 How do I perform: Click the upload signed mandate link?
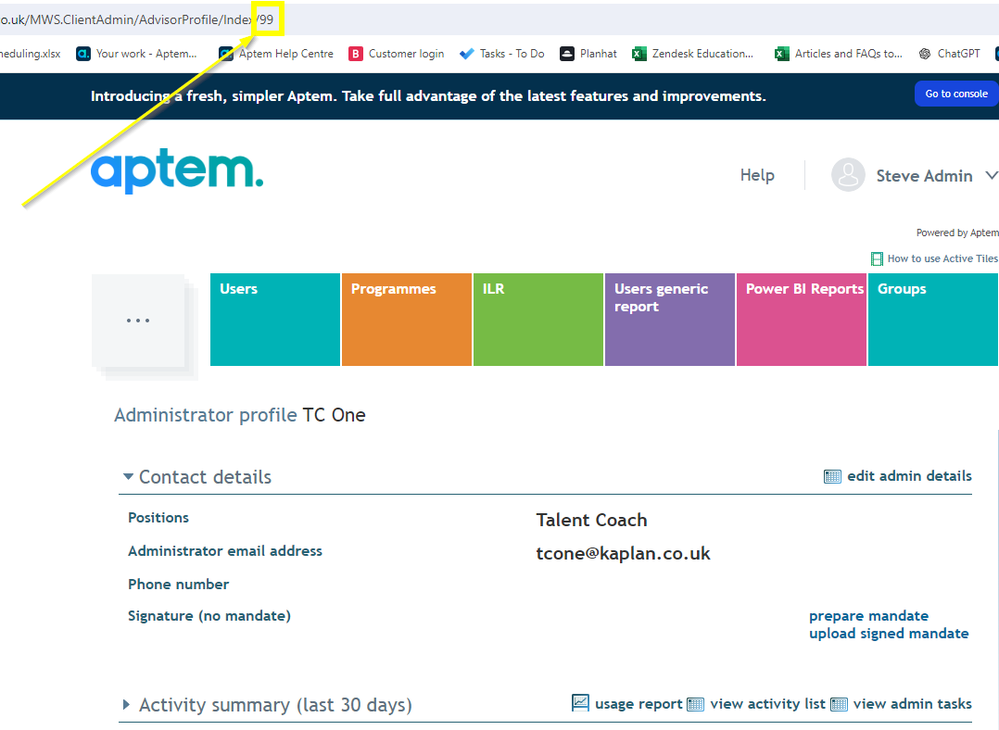pyautogui.click(x=889, y=633)
